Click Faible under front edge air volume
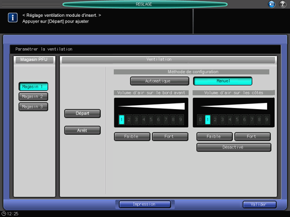The image size is (290, 217). pos(132,136)
